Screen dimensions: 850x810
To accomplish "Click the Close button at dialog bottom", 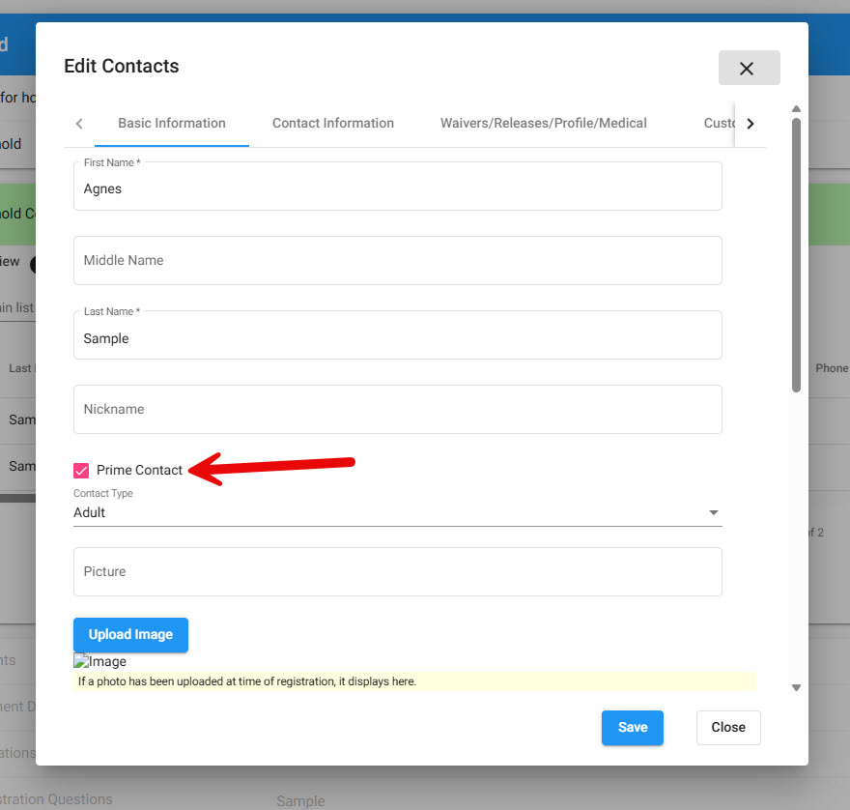I will coord(727,728).
